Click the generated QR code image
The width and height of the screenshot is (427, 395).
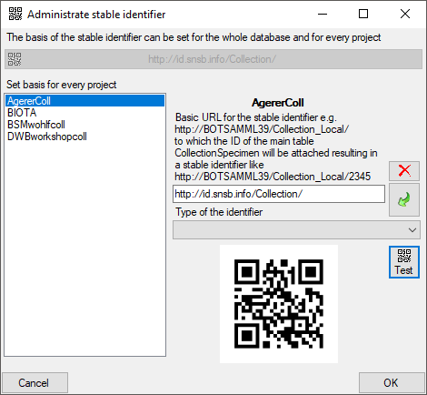pos(279,304)
